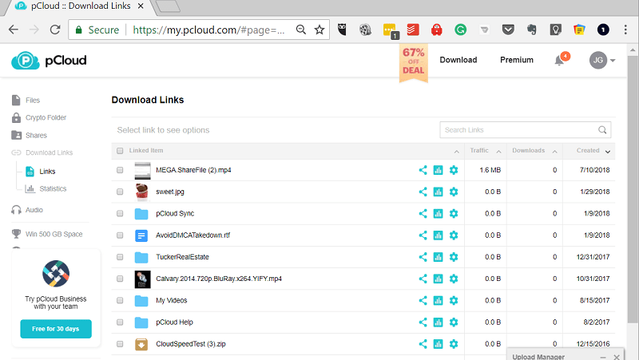
Task: Sort by the Traffic column header
Action: pyautogui.click(x=479, y=150)
